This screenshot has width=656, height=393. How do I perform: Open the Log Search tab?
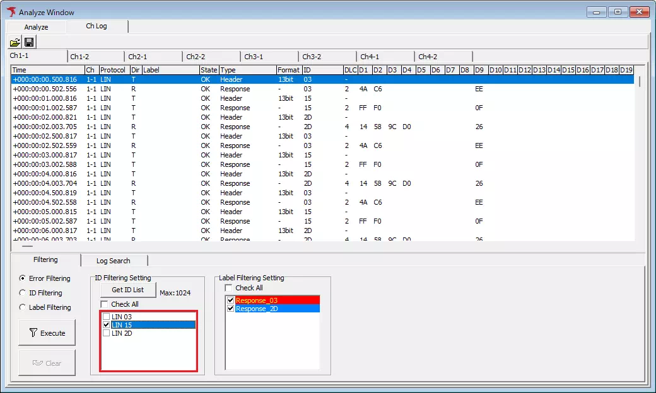tap(114, 260)
